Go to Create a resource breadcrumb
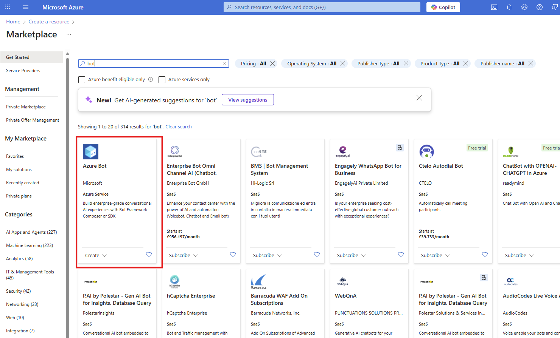The width and height of the screenshot is (560, 338). [x=49, y=22]
